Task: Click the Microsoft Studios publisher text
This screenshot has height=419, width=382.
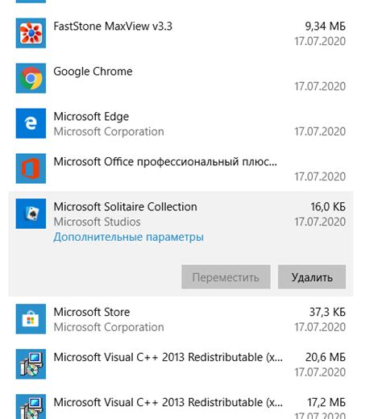Action: 97,222
